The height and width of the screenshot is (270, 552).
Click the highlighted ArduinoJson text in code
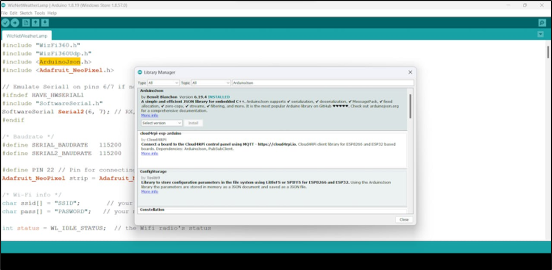pos(60,62)
